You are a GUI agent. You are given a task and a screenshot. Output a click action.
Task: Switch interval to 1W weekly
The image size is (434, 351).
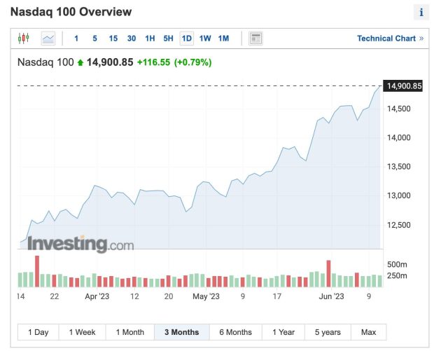tap(205, 39)
